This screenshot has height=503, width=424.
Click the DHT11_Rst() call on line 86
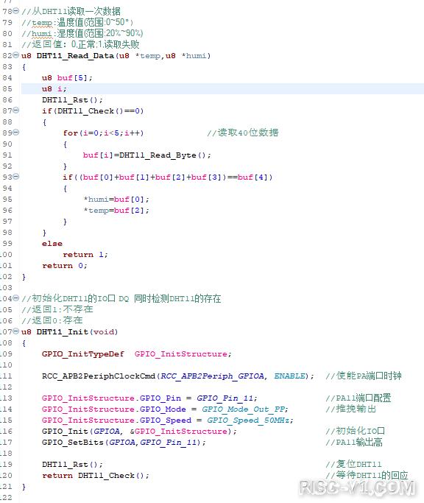72,100
